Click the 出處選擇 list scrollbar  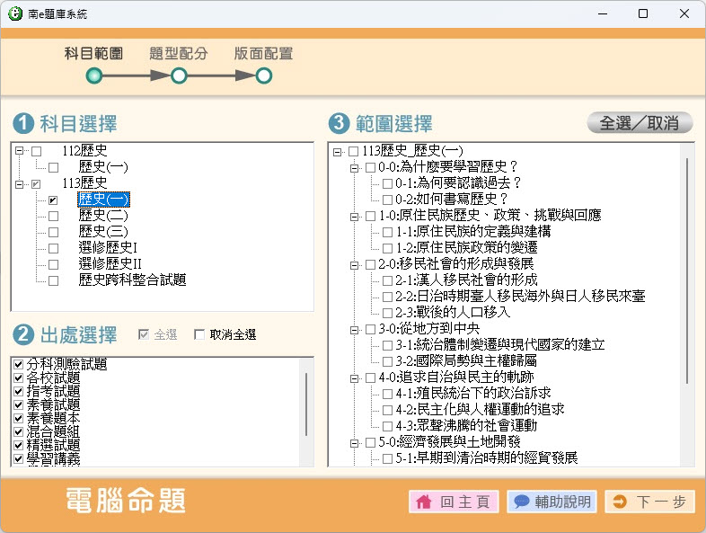tap(307, 404)
